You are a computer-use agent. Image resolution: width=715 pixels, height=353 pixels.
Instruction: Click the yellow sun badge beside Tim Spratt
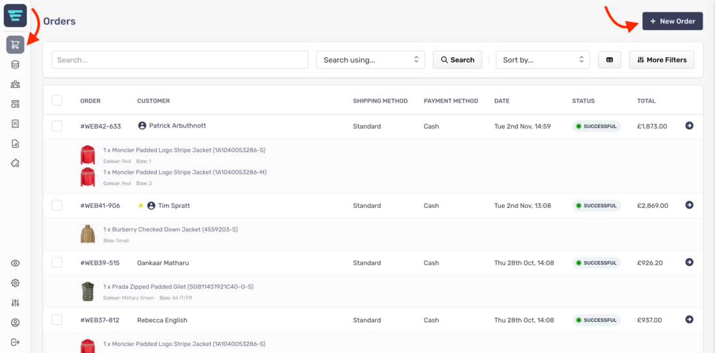(x=140, y=205)
